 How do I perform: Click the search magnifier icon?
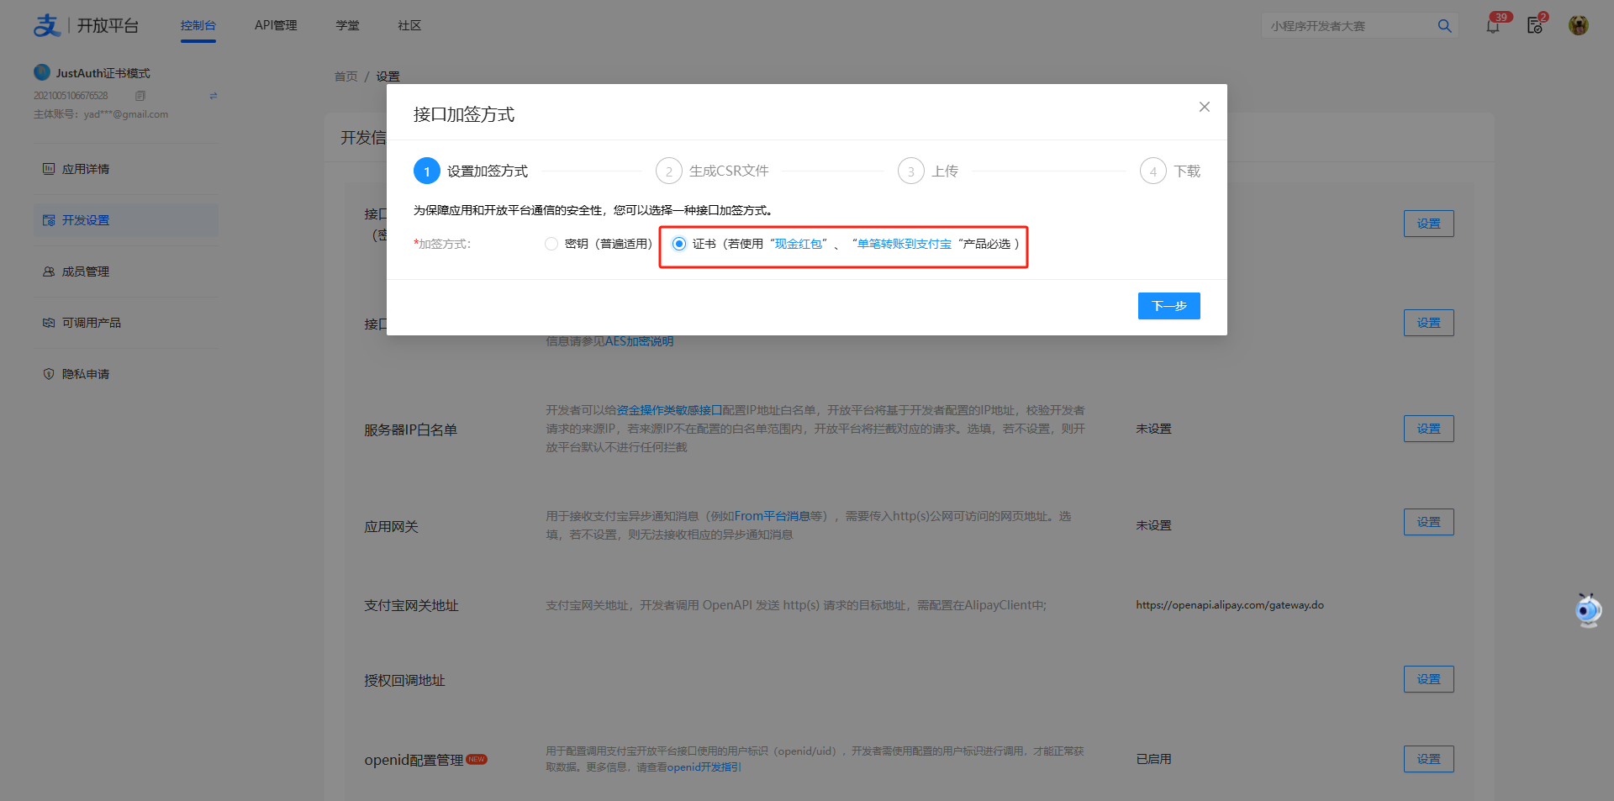click(x=1444, y=26)
